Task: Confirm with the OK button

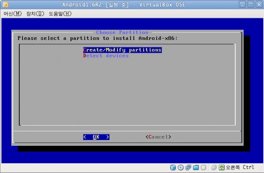Action: click(96, 137)
